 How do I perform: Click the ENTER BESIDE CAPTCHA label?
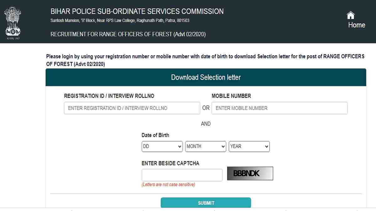click(170, 163)
